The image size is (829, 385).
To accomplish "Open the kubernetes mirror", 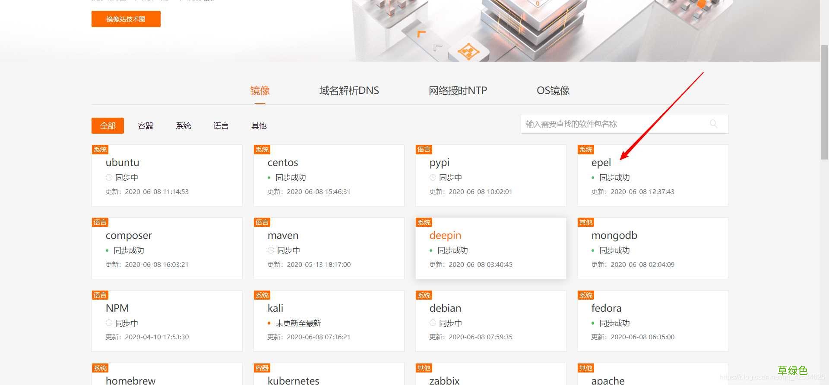I will [x=293, y=380].
